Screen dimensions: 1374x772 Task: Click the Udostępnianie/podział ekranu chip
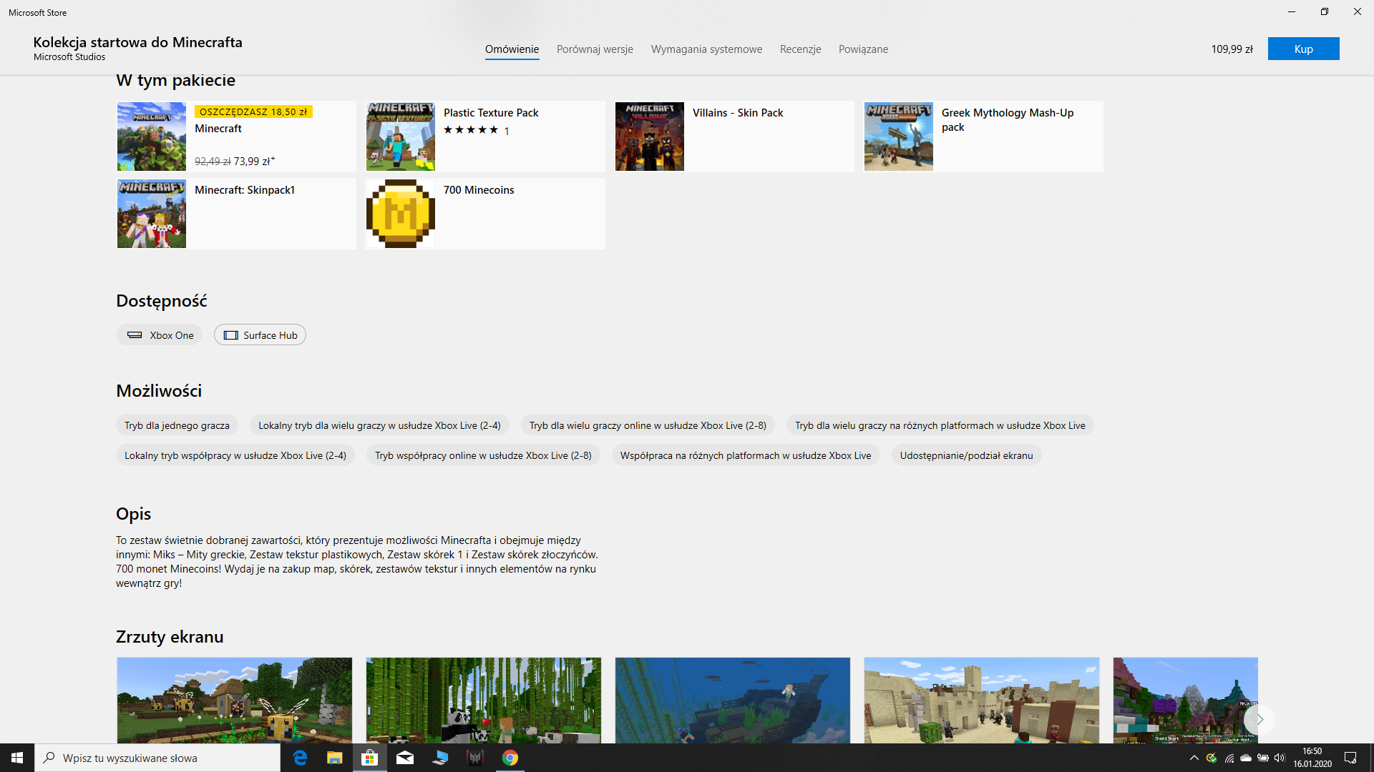pyautogui.click(x=966, y=455)
